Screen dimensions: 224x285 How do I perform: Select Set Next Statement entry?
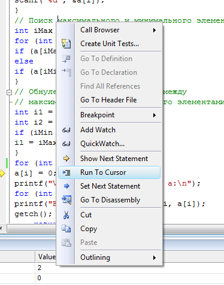pos(110,186)
